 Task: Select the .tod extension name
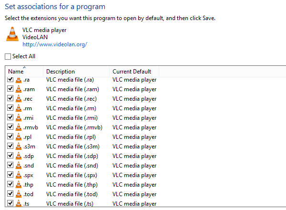(x=28, y=194)
